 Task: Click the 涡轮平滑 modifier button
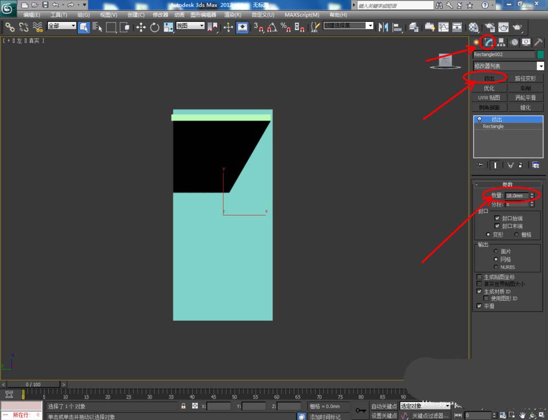pyautogui.click(x=525, y=98)
